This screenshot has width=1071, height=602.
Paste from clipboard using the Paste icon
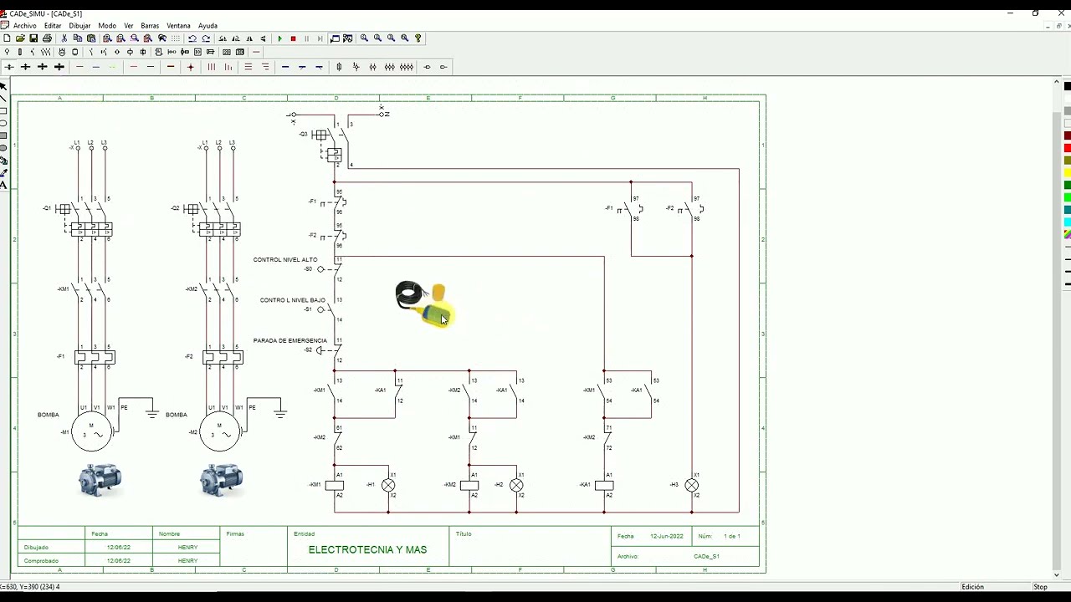pyautogui.click(x=91, y=38)
